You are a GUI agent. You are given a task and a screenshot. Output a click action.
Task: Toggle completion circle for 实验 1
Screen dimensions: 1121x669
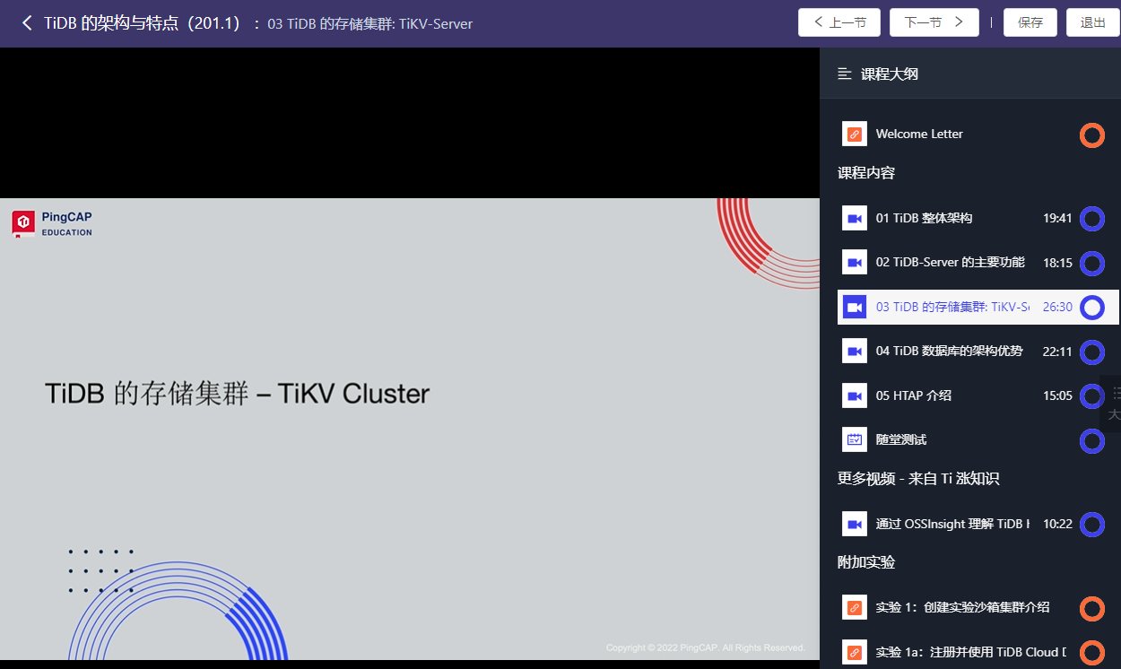point(1091,609)
